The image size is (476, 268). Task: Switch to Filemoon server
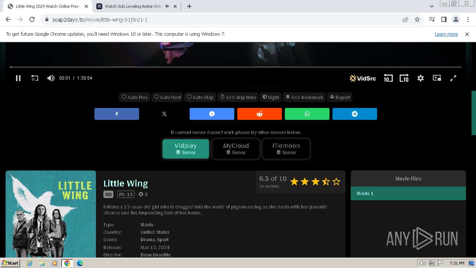click(286, 149)
